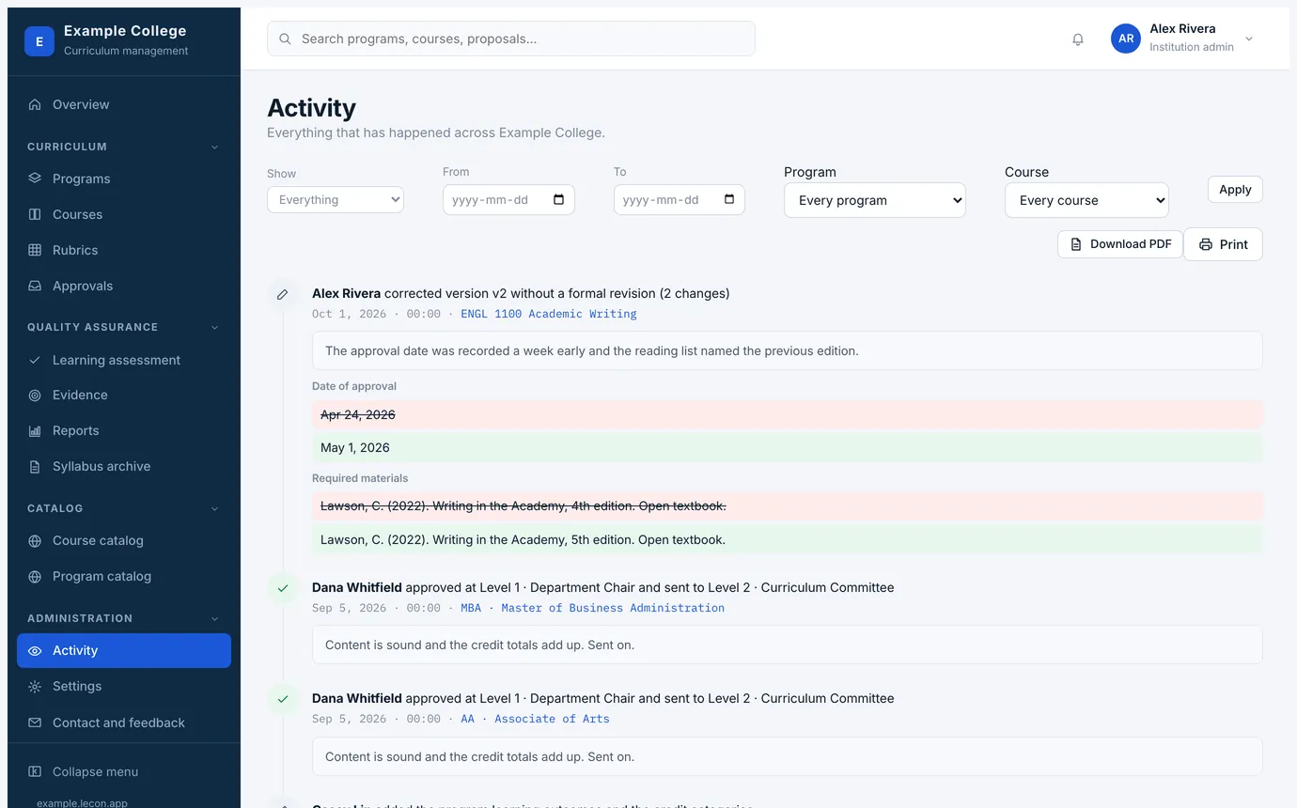This screenshot has width=1297, height=808.
Task: Click the Example College logo badge
Action: tap(39, 41)
